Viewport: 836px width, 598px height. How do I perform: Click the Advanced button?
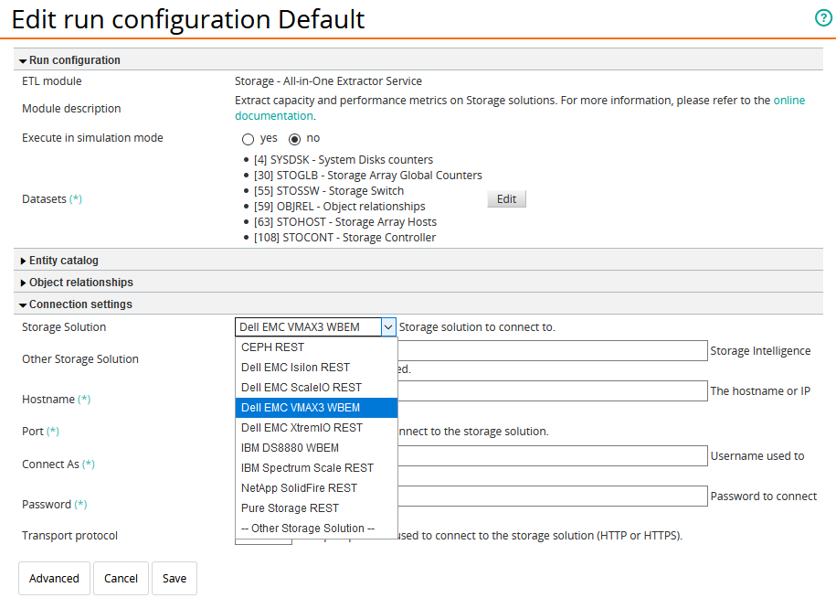tap(54, 579)
